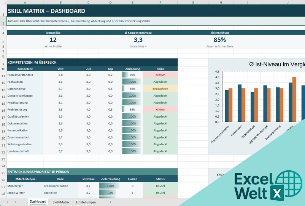Switch to the Skill-Matrix sheet tab
Screen dimensions: 305x206
(x=61, y=202)
